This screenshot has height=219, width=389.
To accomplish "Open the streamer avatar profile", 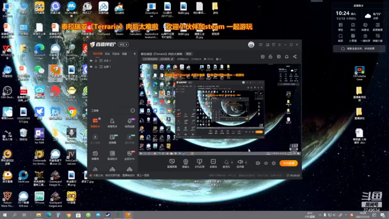I will (x=251, y=45).
